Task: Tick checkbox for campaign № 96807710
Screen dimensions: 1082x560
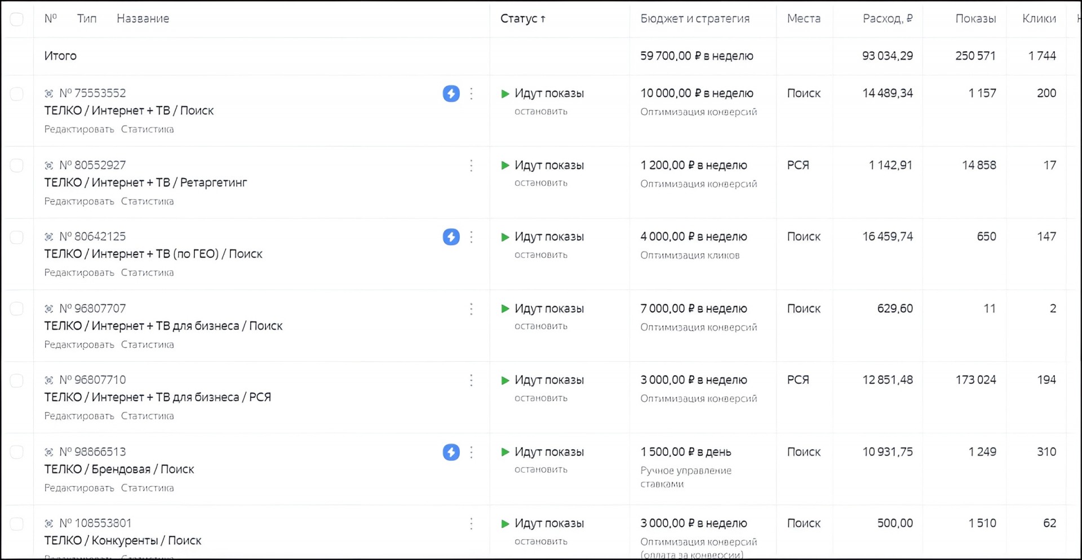Action: 17,380
